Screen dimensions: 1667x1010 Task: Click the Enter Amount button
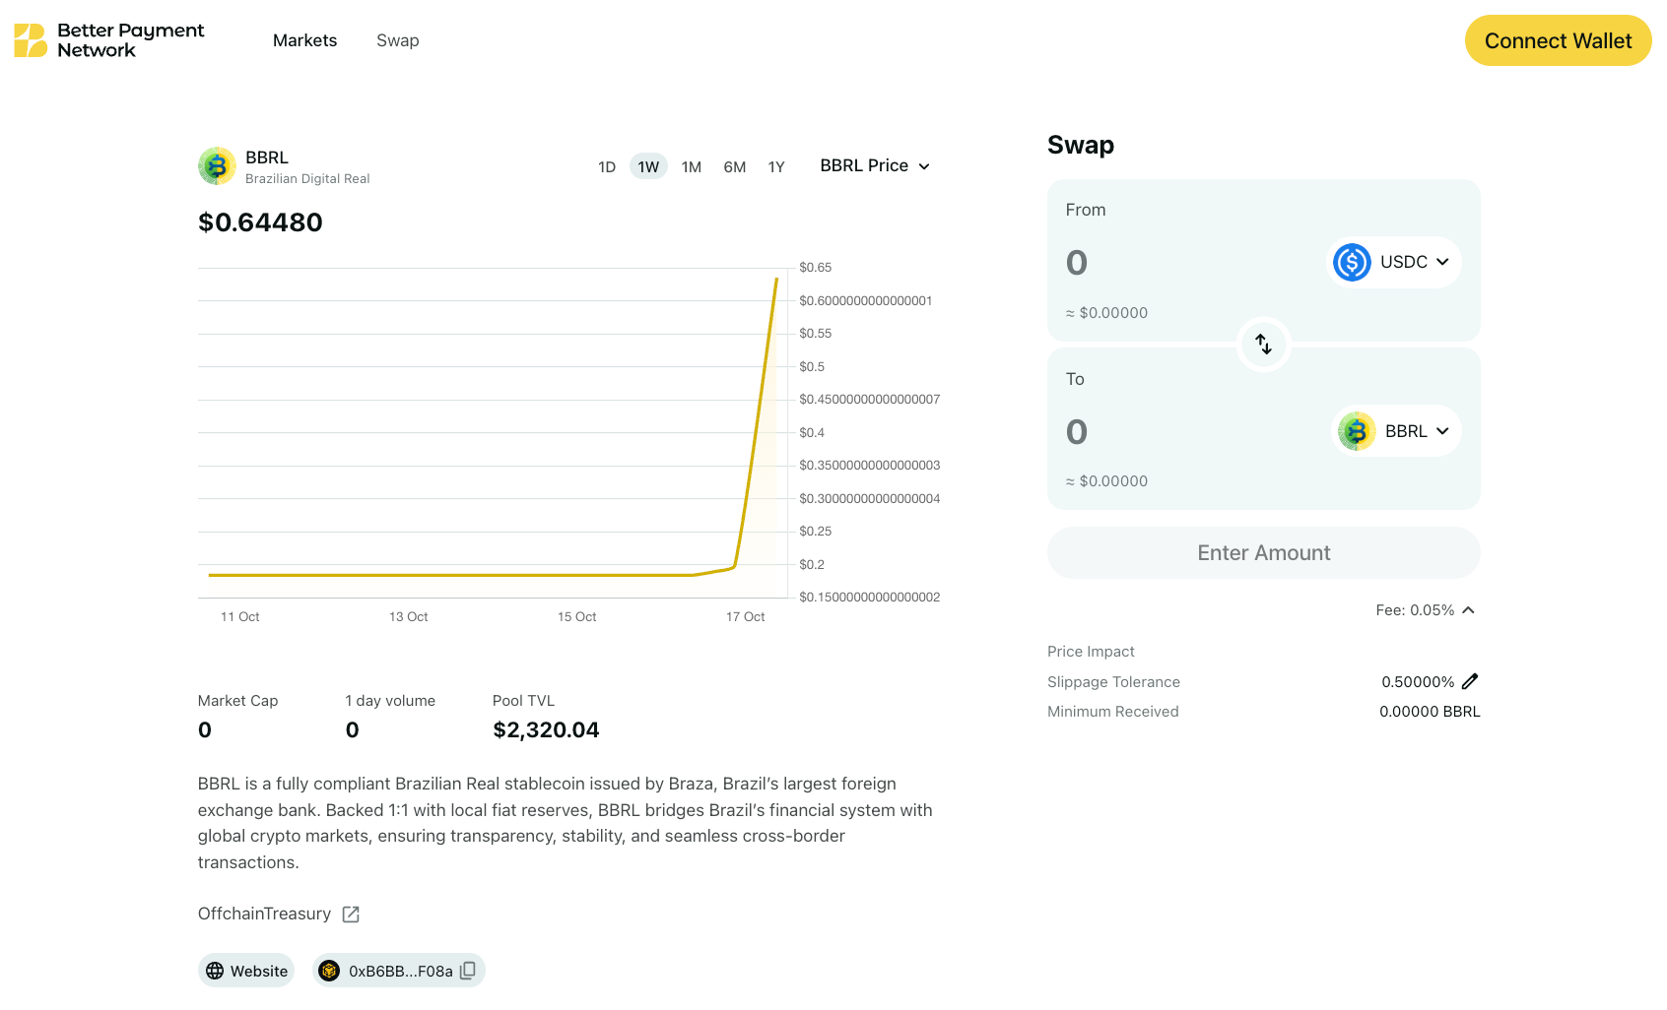point(1263,553)
